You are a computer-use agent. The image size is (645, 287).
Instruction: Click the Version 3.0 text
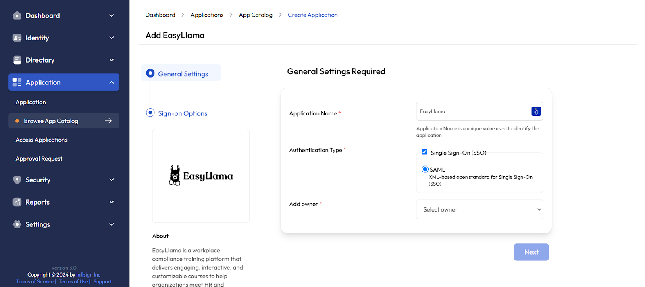pyautogui.click(x=64, y=268)
